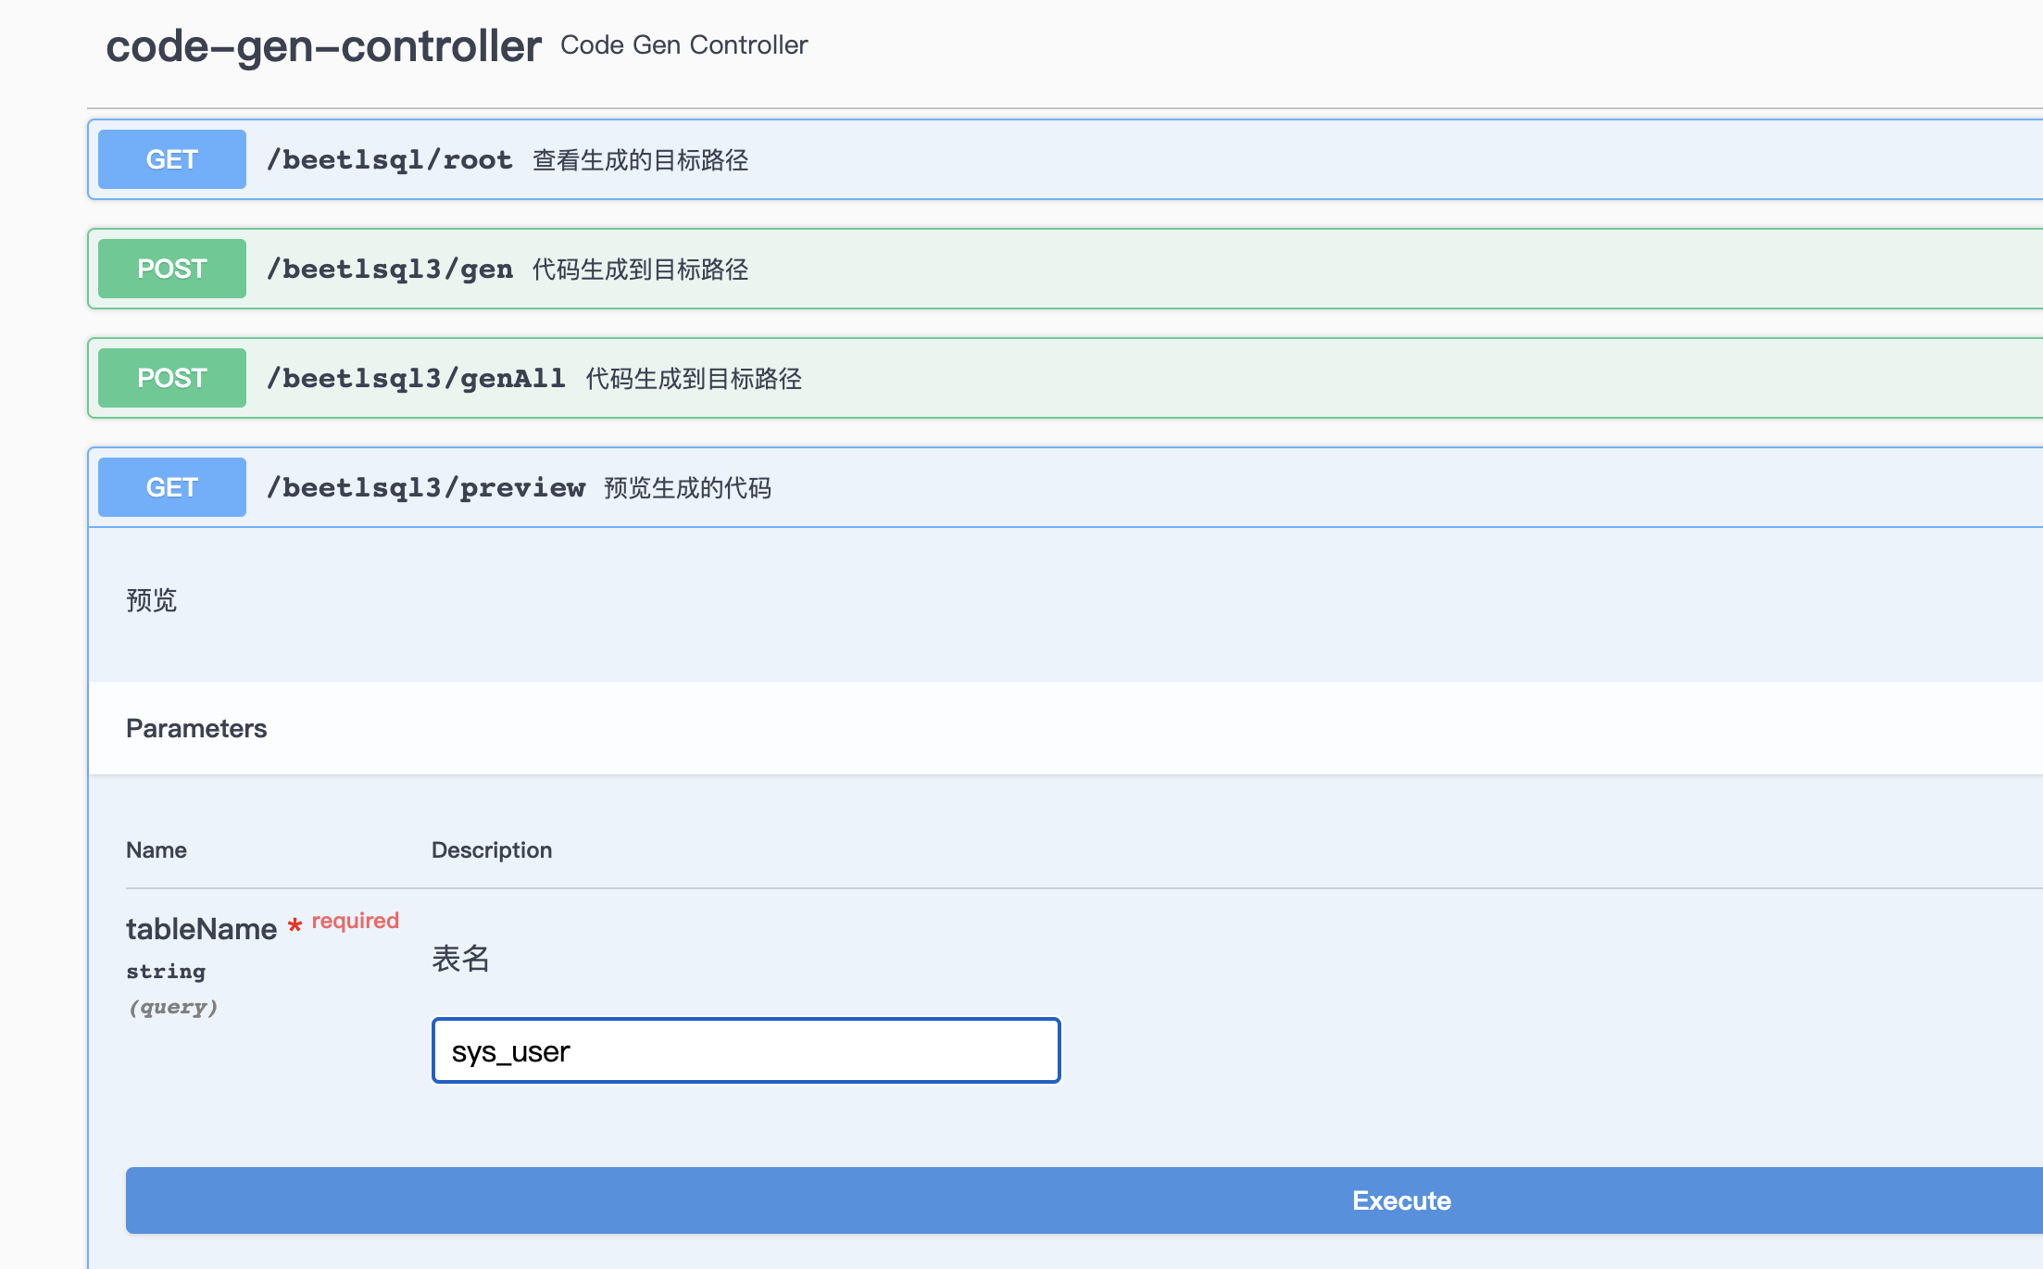This screenshot has width=2043, height=1269.
Task: Click the 预览生成的代码 summary text
Action: 687,488
